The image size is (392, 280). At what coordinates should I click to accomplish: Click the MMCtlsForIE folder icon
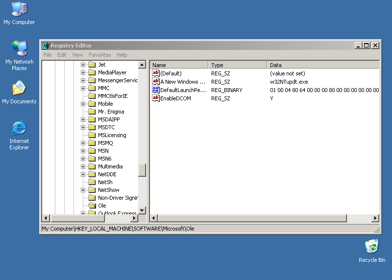[92, 96]
